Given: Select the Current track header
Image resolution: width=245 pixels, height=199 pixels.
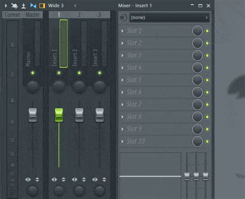Looking at the screenshot, I should click(x=12, y=15).
